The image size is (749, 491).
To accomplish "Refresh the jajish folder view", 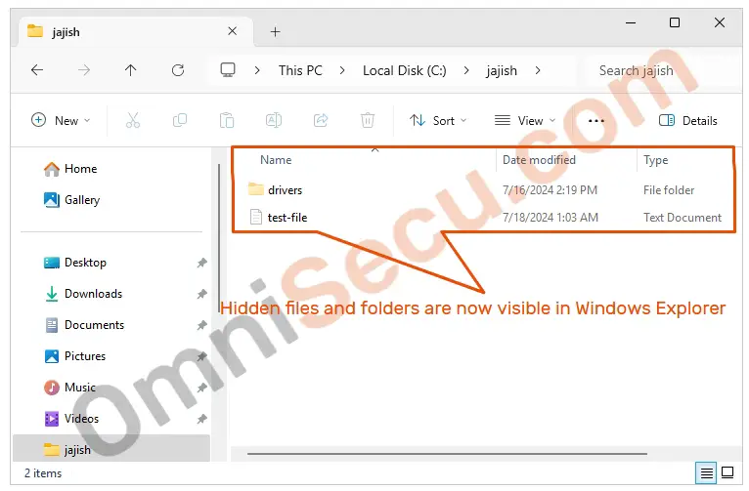I will (178, 70).
